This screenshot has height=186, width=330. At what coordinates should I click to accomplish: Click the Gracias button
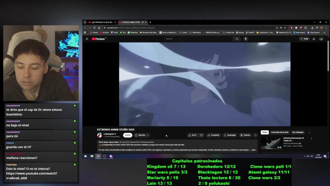tap(245, 135)
